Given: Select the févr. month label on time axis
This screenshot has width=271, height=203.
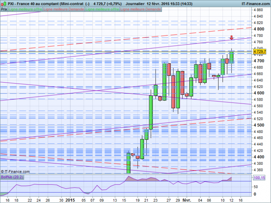Looking at the screenshot, I should (187, 200).
